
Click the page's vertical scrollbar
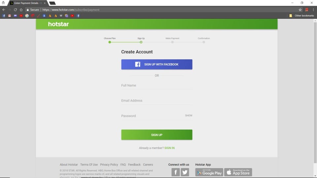[315, 93]
